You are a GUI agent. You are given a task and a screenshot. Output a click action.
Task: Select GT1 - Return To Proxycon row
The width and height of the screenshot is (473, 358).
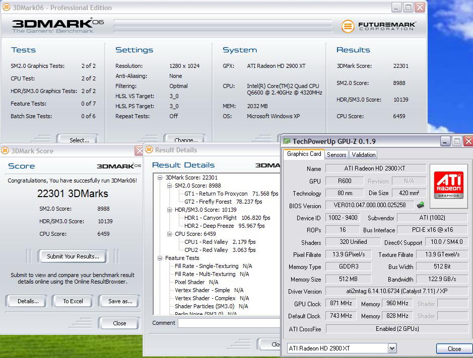(231, 194)
